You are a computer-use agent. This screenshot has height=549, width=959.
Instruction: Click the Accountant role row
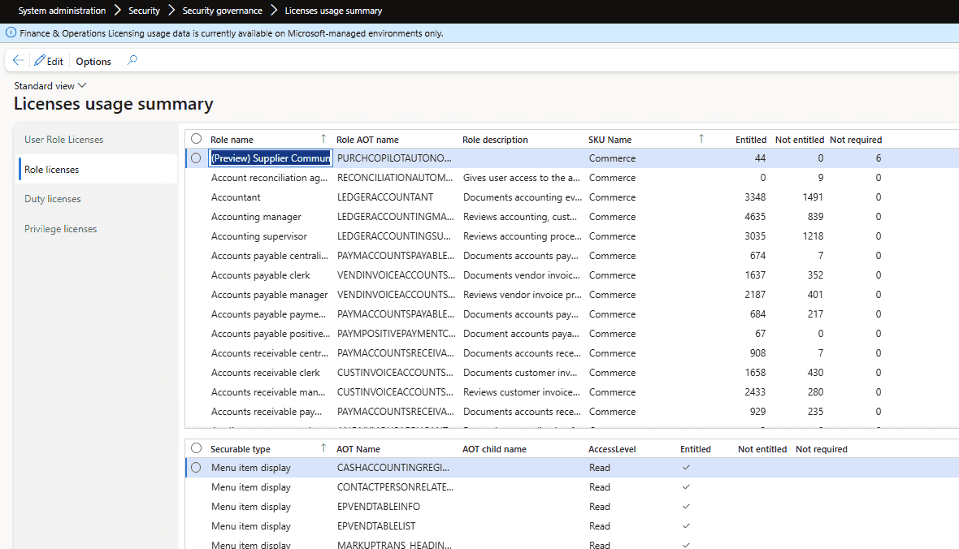pyautogui.click(x=236, y=197)
